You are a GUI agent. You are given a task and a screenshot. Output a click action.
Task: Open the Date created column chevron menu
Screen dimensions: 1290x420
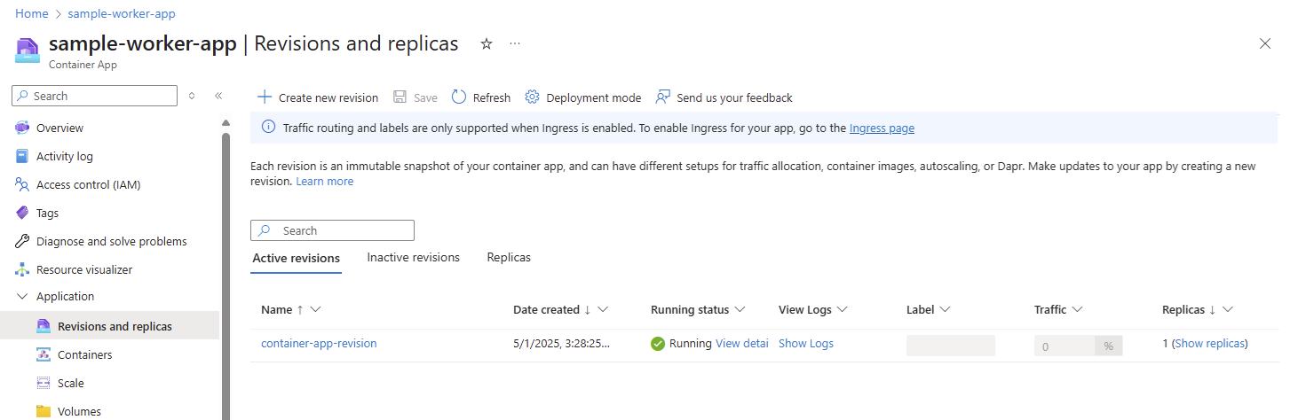click(603, 309)
